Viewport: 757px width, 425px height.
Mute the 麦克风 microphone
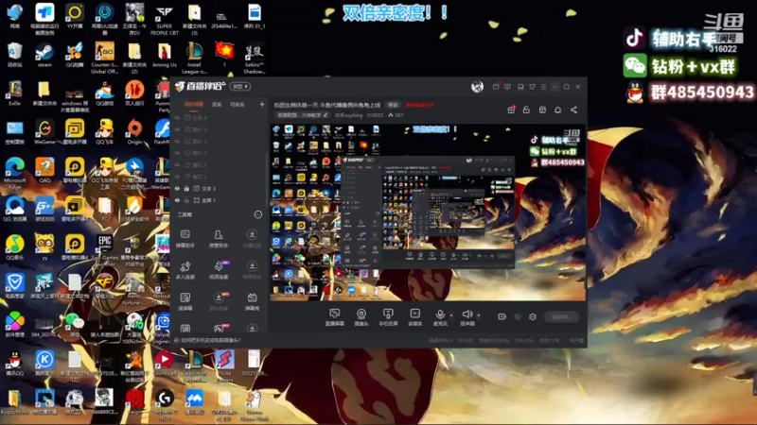click(440, 317)
